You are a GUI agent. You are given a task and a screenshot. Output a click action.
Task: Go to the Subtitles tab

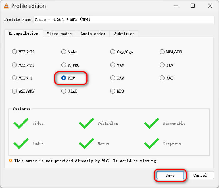pyautogui.click(x=124, y=34)
